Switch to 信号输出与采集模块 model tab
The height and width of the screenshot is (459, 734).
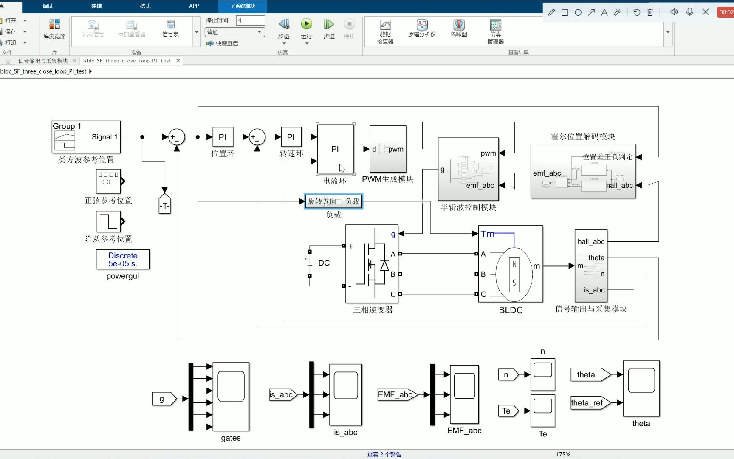tap(43, 61)
